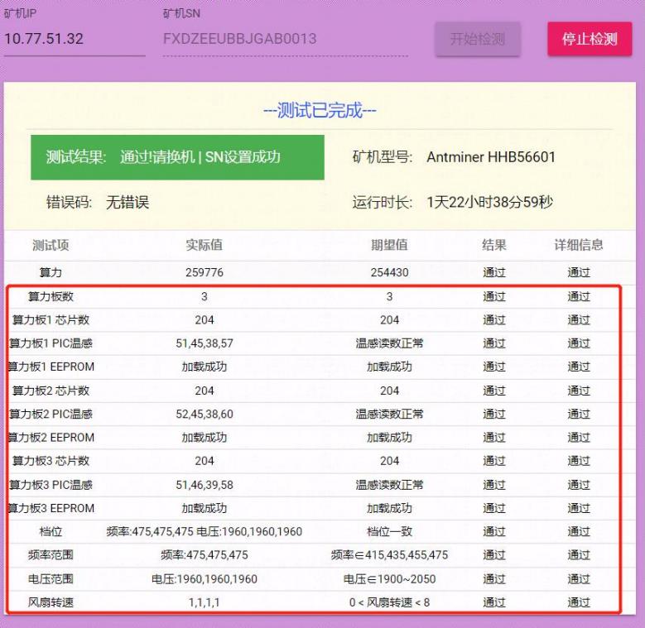645x628 pixels.
Task: Click the 风扇转速 row label
Action: pos(51,602)
